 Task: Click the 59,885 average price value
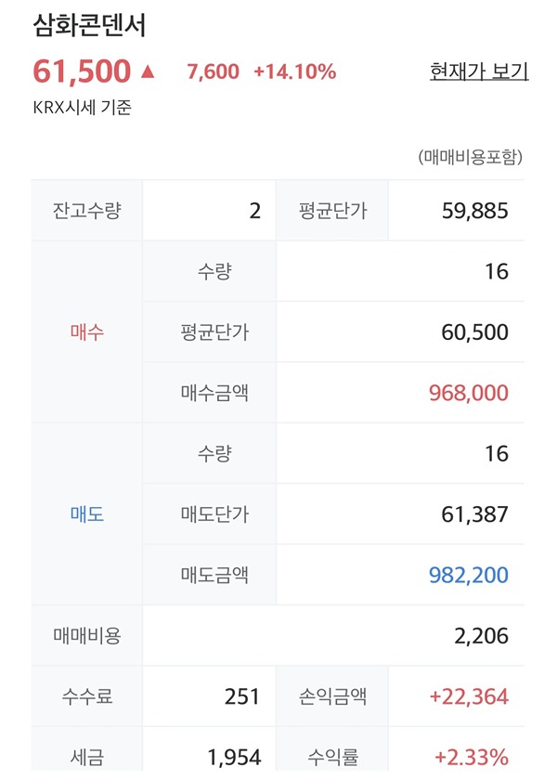(475, 211)
